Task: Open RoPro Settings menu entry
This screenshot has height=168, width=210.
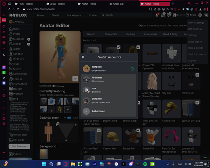Action: (x=196, y=23)
